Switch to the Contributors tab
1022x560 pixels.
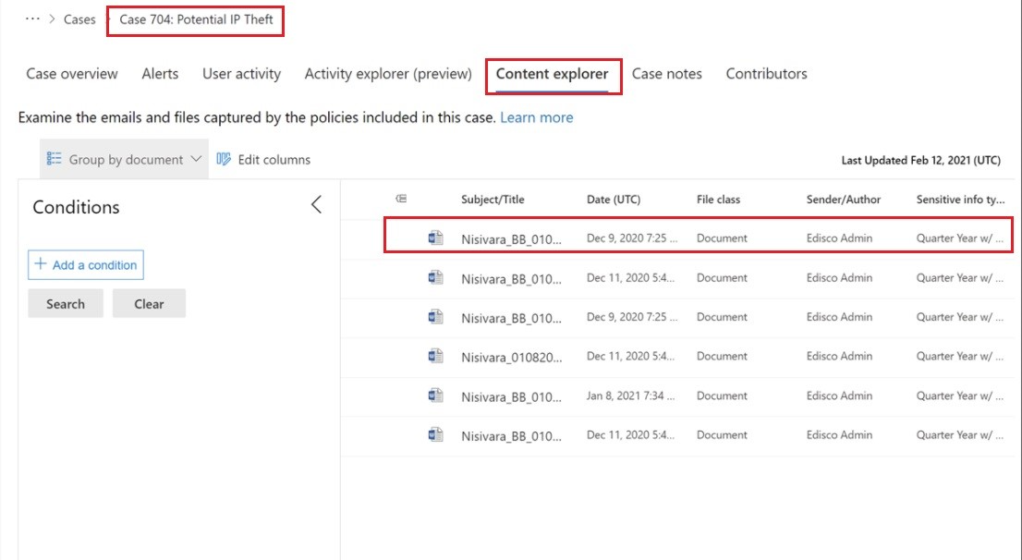[766, 74]
